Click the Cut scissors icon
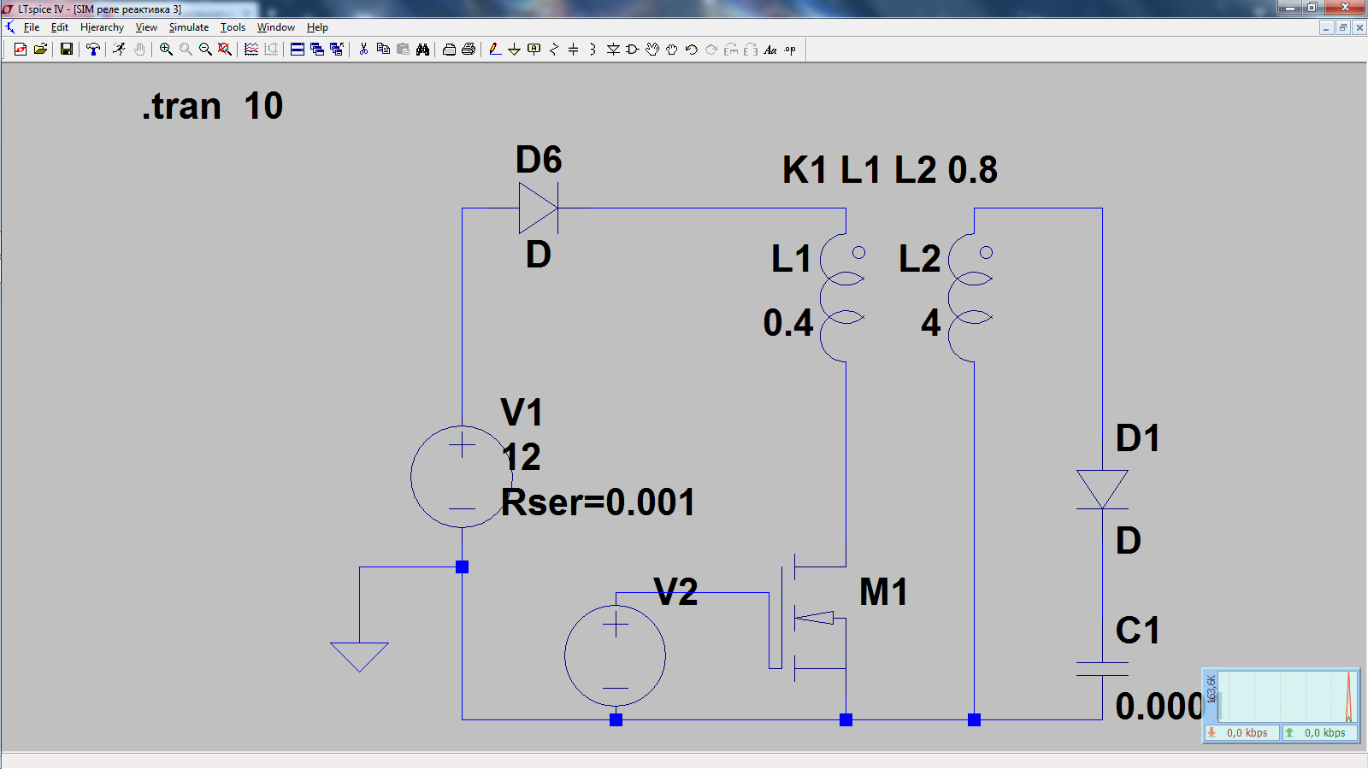 click(x=363, y=50)
